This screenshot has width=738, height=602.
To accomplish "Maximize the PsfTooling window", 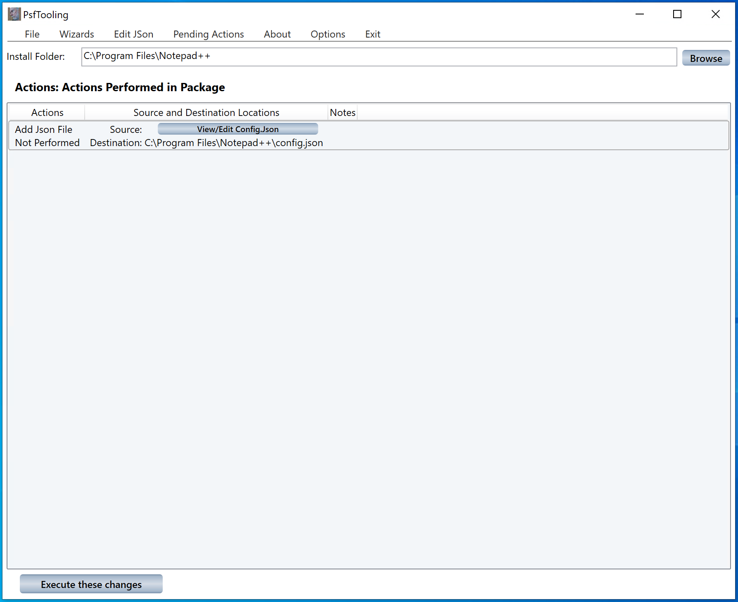I will click(677, 14).
